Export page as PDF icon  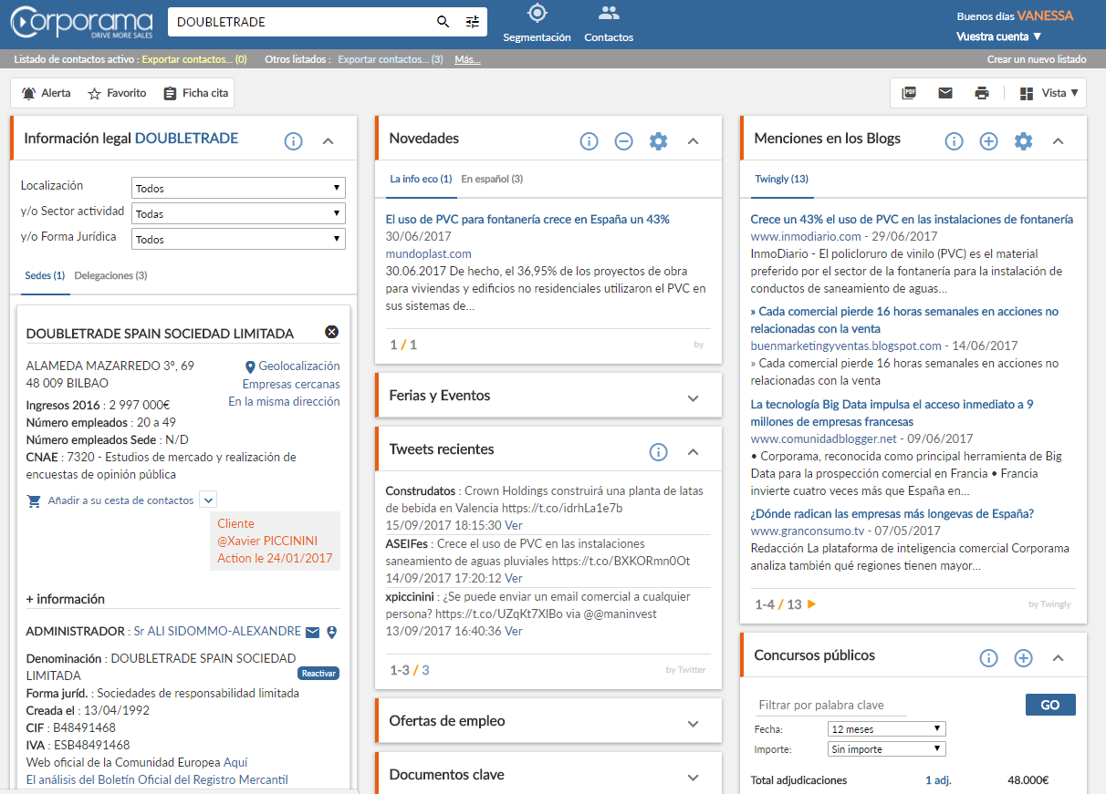click(909, 93)
